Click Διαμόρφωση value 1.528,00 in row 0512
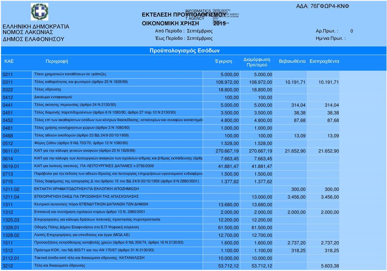 click(263, 143)
